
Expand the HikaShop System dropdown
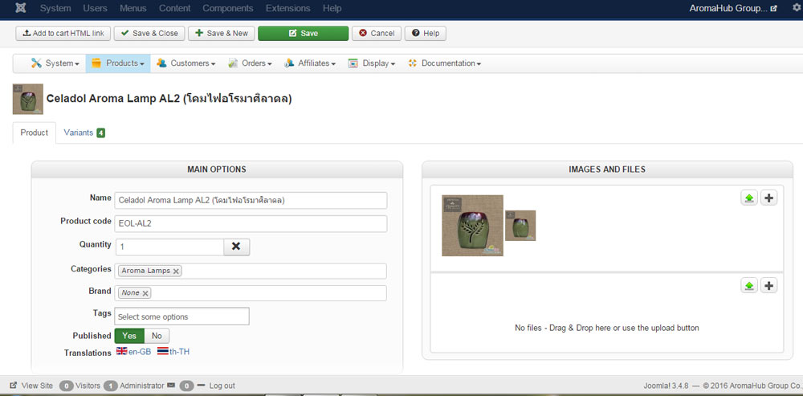pos(55,63)
